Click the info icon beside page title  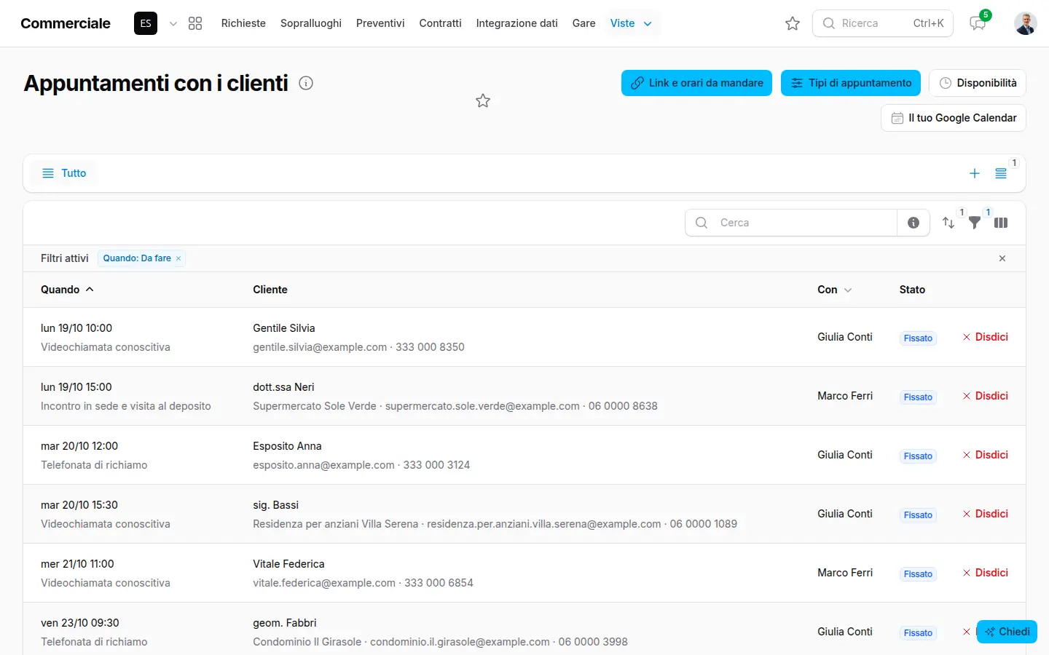(x=306, y=83)
